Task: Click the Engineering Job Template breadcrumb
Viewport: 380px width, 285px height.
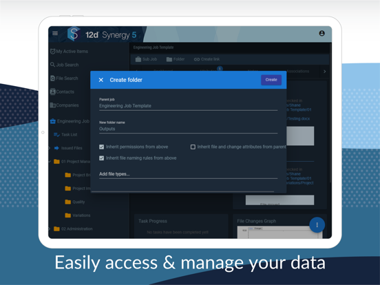Action: tap(154, 47)
